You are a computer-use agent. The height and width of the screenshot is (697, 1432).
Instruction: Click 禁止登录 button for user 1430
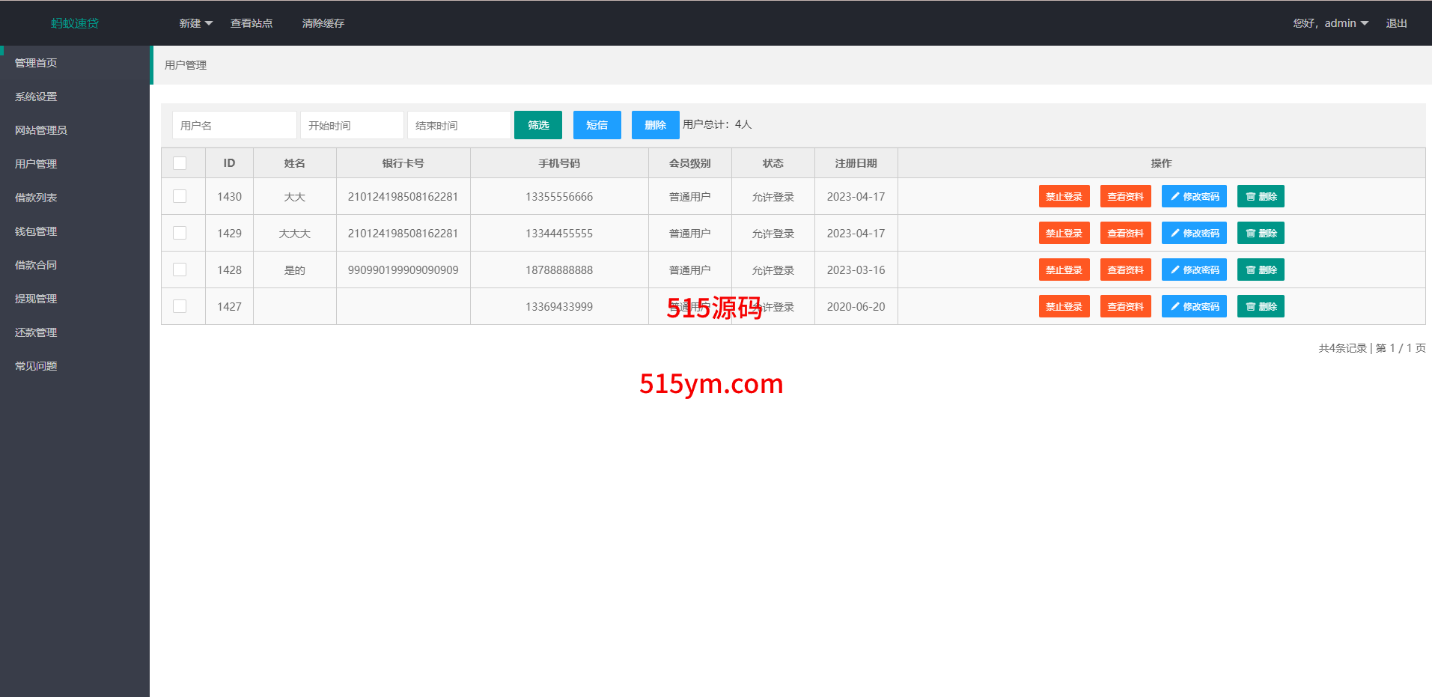[x=1064, y=197]
